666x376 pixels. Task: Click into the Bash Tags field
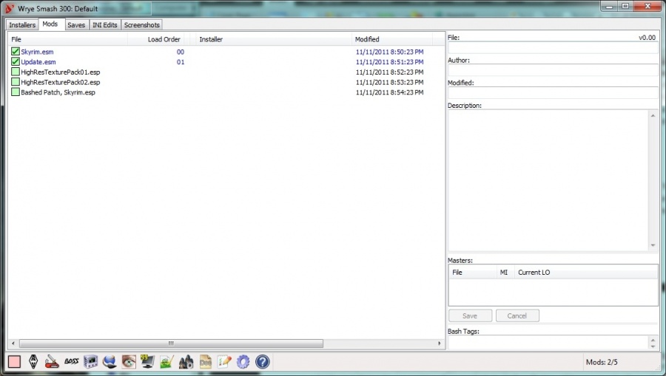click(x=548, y=343)
